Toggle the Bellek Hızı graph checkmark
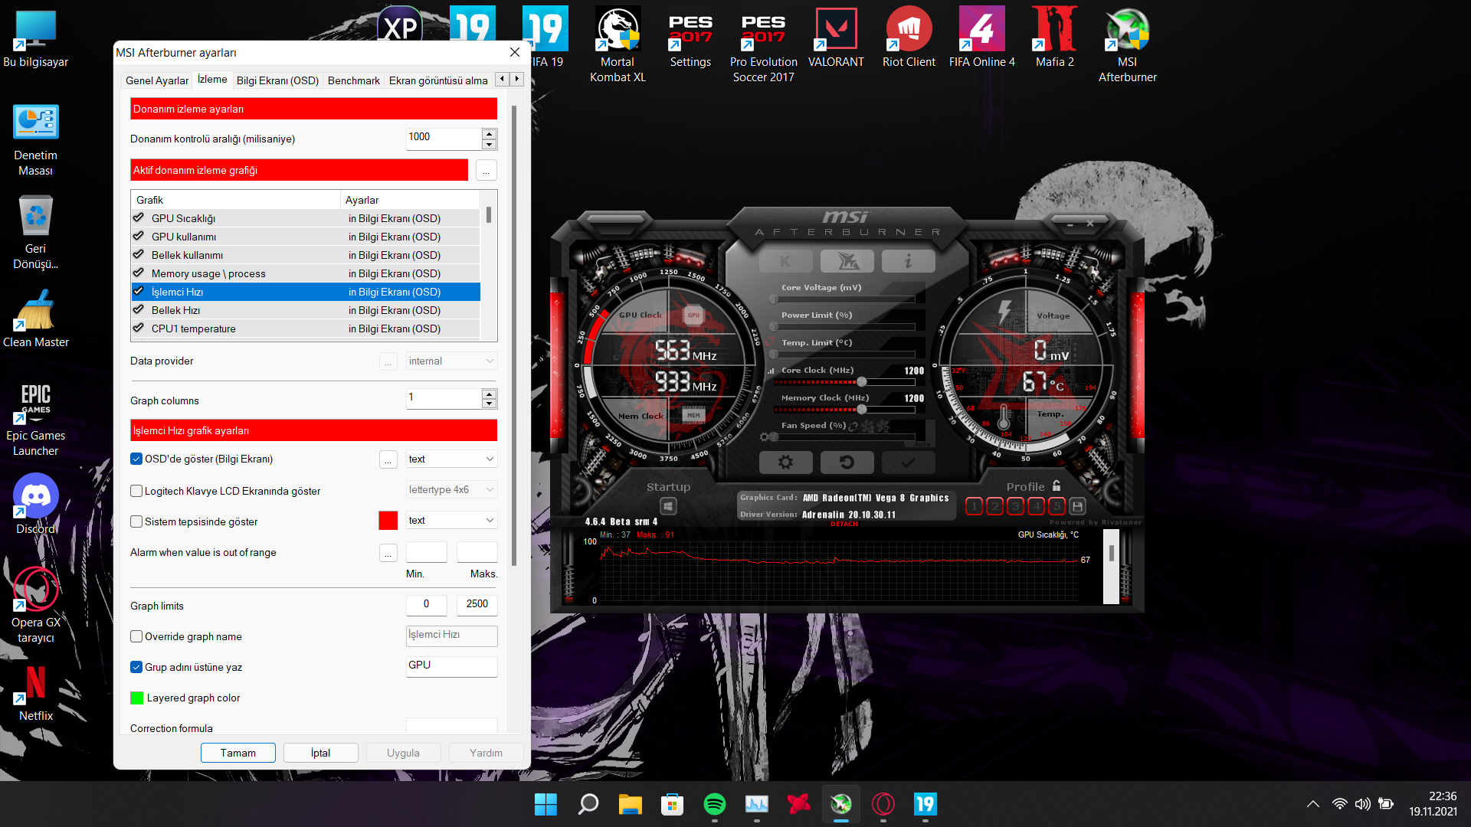 139,309
